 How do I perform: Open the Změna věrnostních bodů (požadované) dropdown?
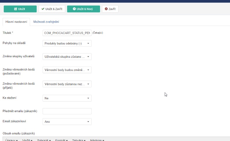point(67,70)
